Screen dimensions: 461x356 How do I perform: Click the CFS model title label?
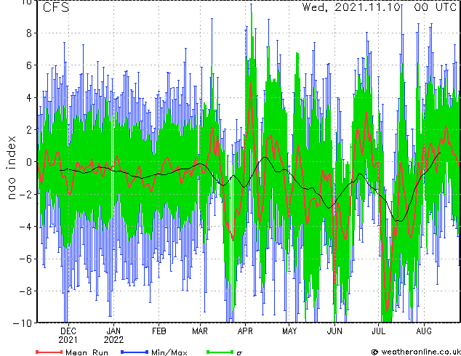(x=56, y=7)
